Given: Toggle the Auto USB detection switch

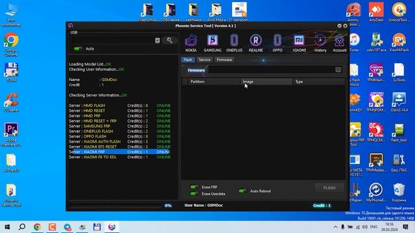Looking at the screenshot, I should click(x=78, y=49).
